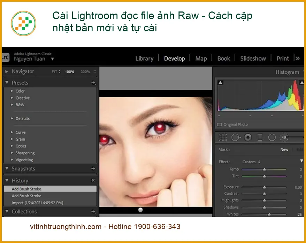This screenshot has height=243, width=306.
Task: Expand the Color preset group
Action: tap(12, 91)
